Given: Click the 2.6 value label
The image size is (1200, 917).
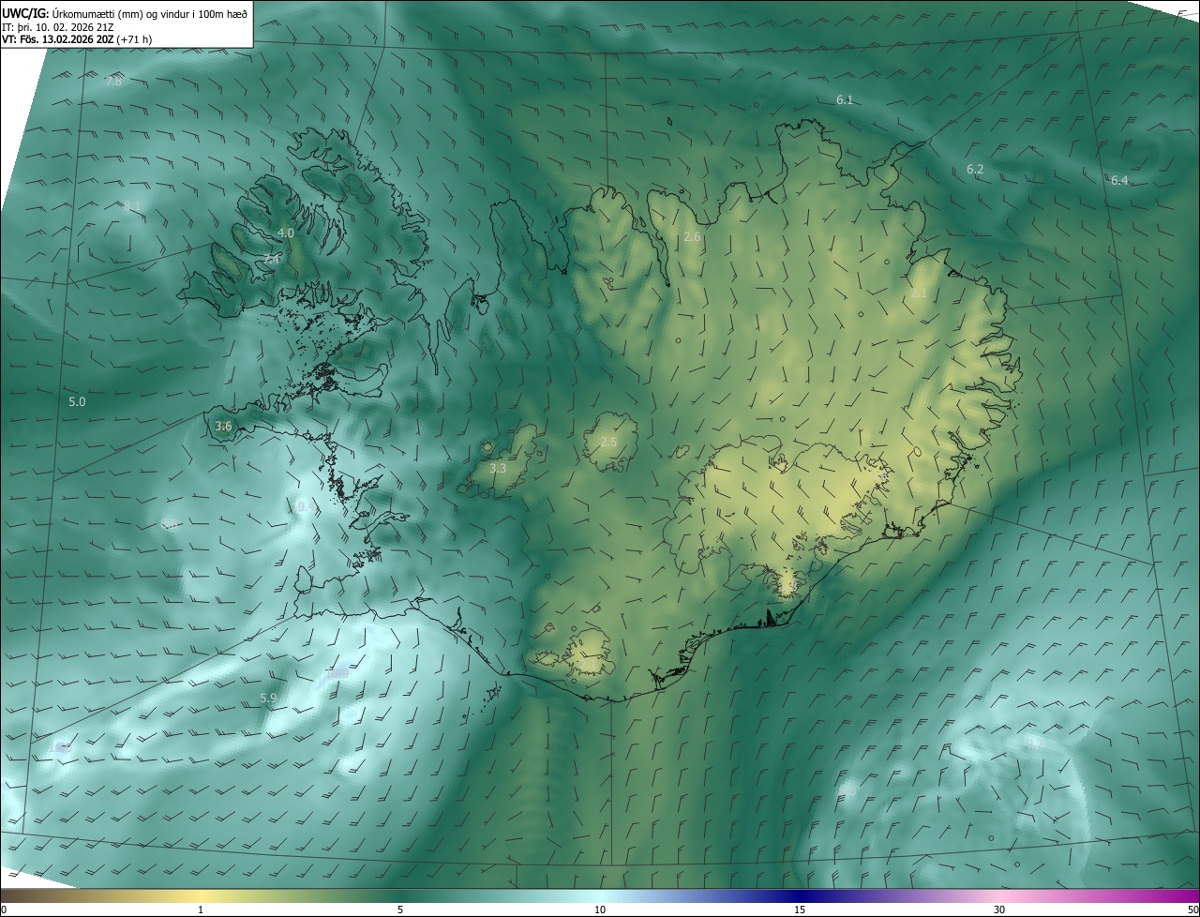Looking at the screenshot, I should (692, 237).
